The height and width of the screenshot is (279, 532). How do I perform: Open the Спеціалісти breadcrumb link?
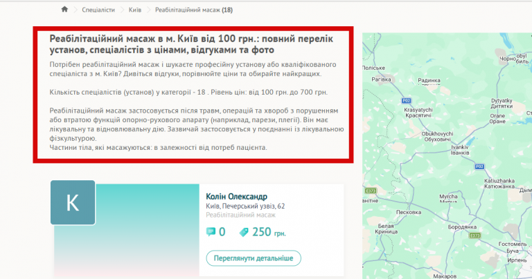[x=98, y=10]
